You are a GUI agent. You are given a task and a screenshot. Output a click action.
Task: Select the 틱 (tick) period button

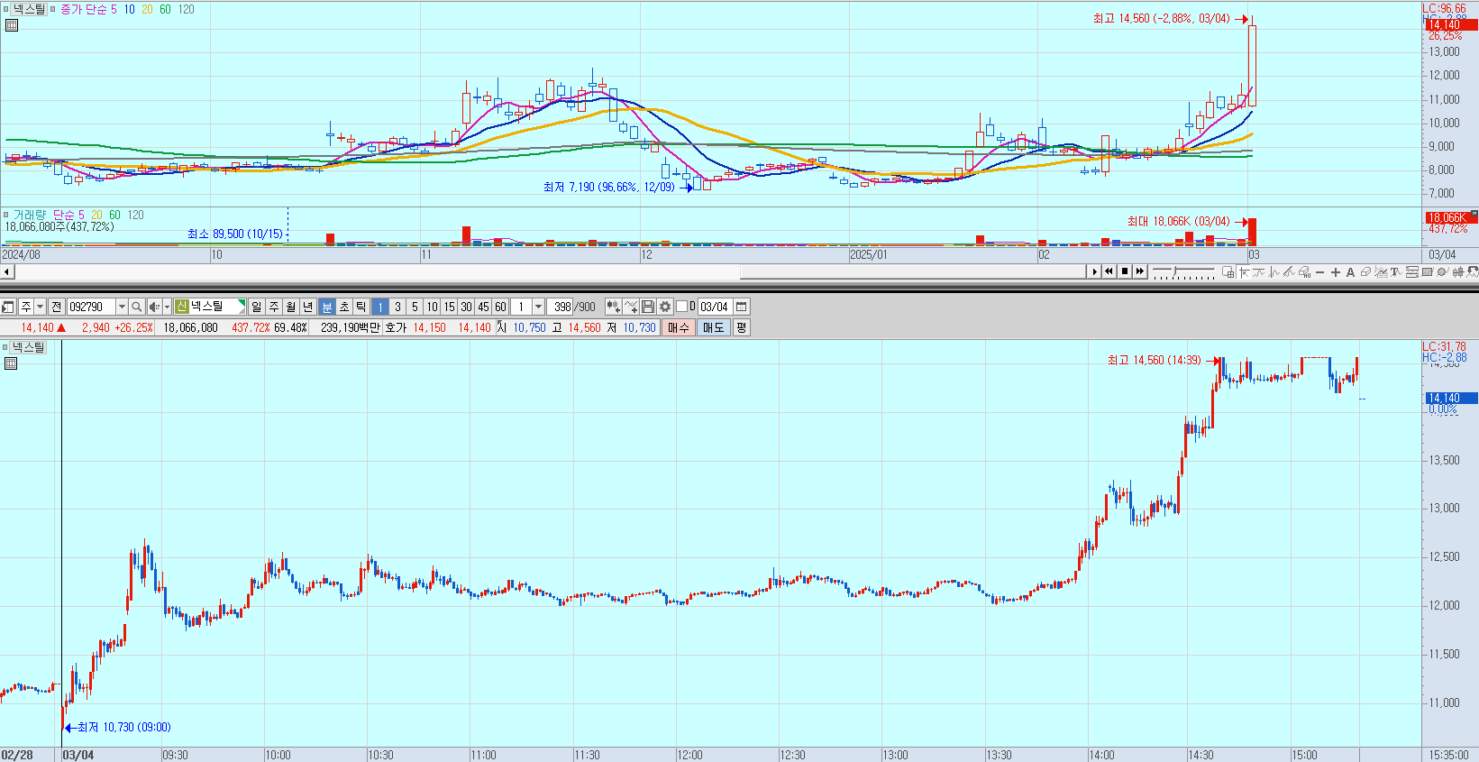(361, 307)
